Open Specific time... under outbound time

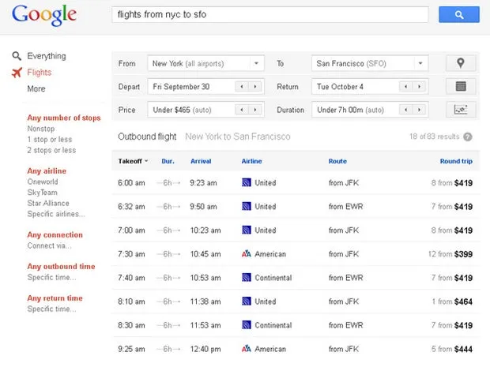[51, 277]
